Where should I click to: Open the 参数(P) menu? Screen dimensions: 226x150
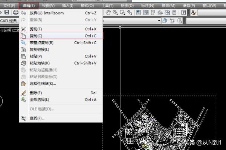pyautogui.click(x=189, y=6)
